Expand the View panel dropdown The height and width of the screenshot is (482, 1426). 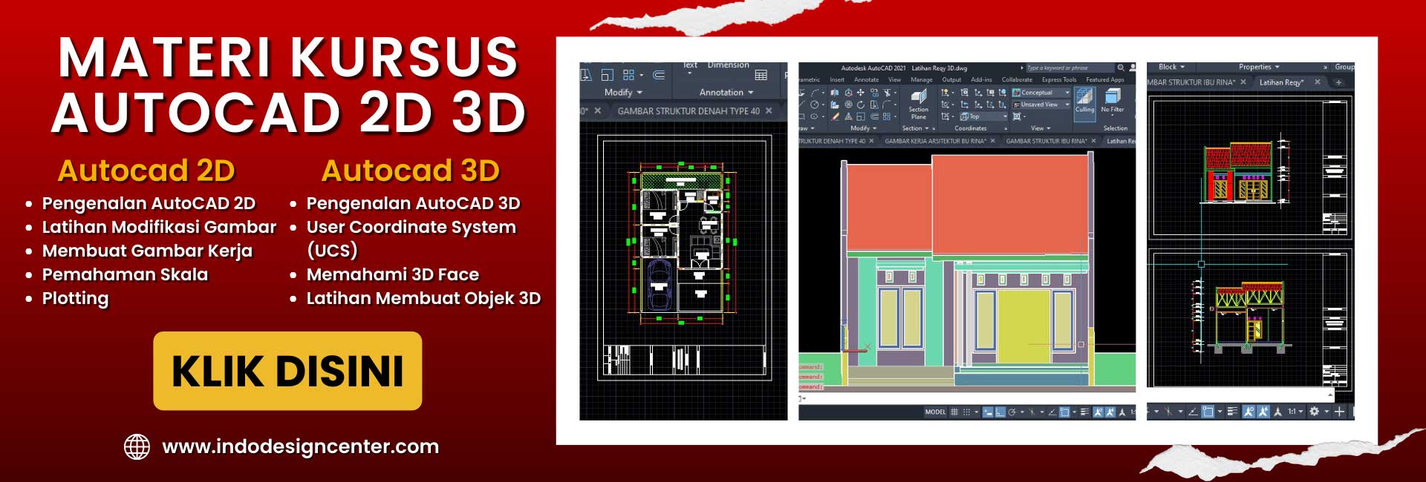tap(1041, 128)
